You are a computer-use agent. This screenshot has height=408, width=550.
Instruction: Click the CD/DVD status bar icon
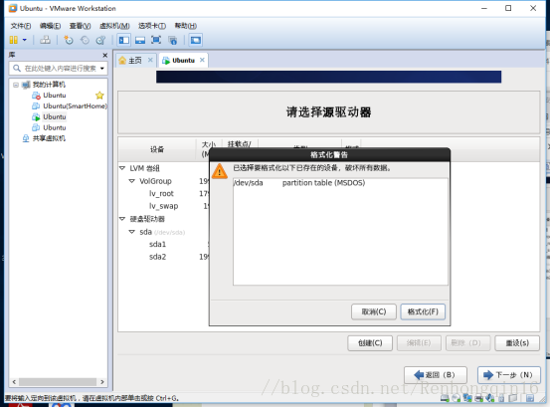click(x=456, y=398)
